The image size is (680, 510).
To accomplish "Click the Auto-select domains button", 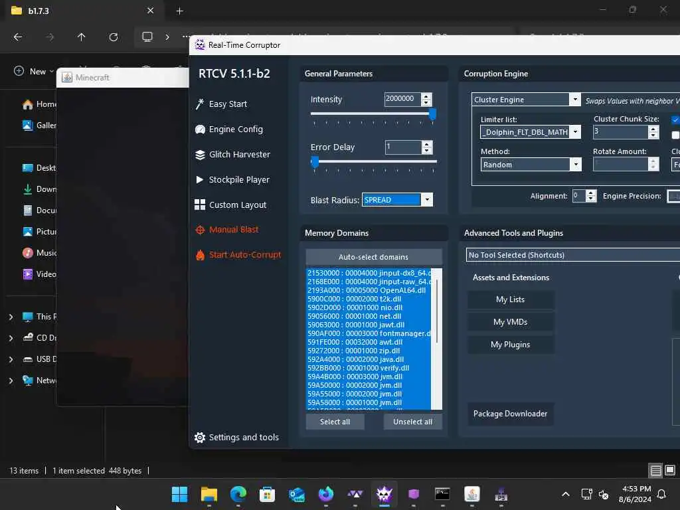I will click(x=374, y=257).
